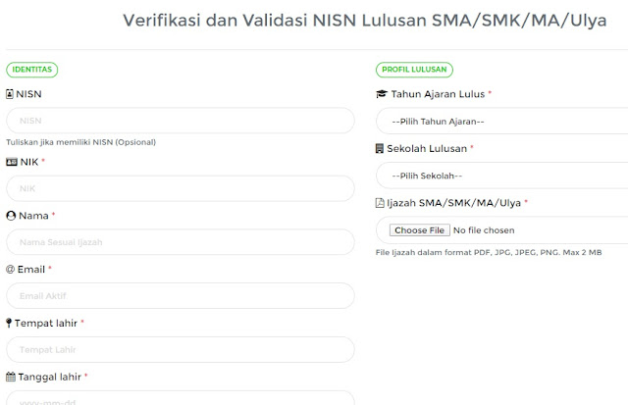The image size is (628, 405).
Task: Click the Tempat lahir pin icon
Action: 10,323
